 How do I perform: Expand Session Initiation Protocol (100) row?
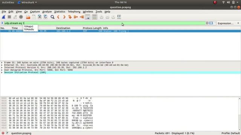coord(2,72)
